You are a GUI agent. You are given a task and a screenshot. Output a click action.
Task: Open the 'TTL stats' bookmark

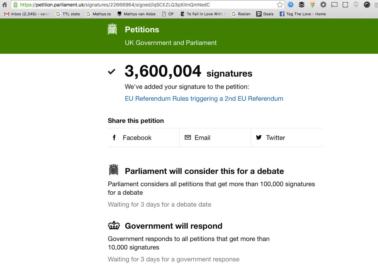pyautogui.click(x=68, y=14)
